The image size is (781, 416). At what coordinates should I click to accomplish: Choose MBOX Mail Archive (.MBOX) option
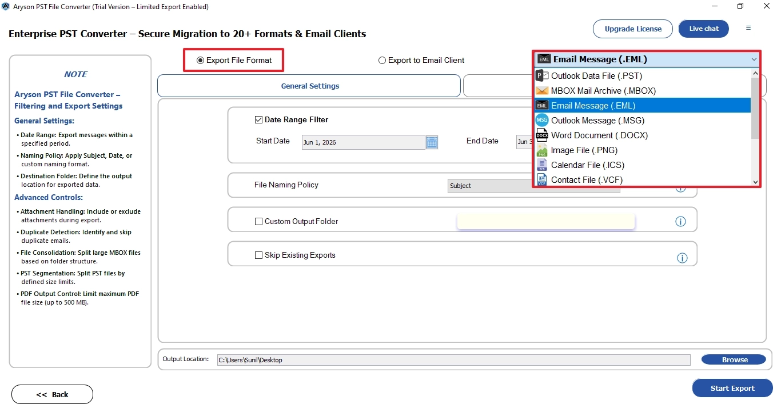coord(643,90)
